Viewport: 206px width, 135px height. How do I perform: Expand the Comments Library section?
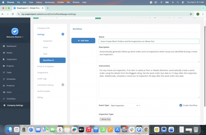point(63,85)
